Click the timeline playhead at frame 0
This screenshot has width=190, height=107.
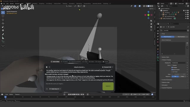click(5, 97)
